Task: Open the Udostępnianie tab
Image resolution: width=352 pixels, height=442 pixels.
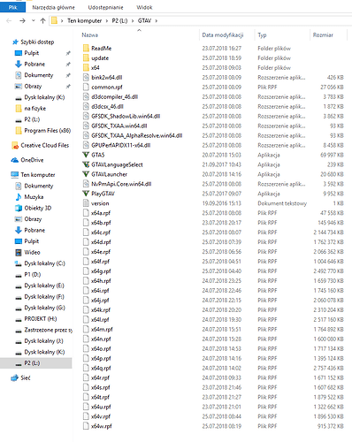Action: click(105, 7)
